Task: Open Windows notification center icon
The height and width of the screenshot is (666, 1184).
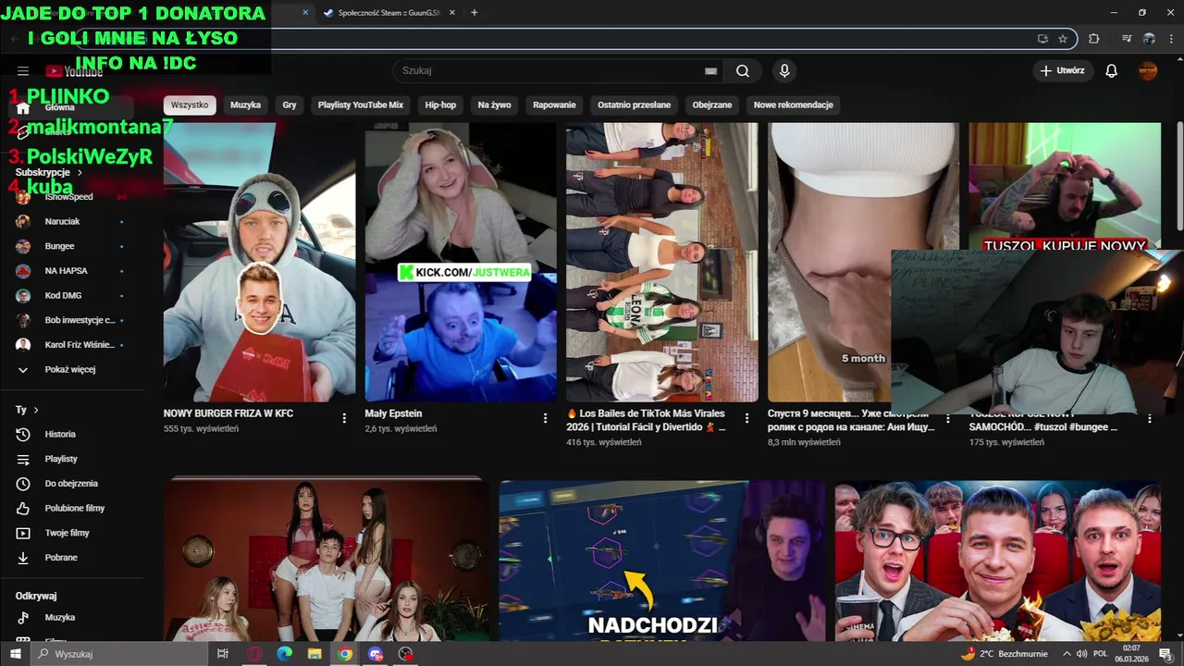Action: pyautogui.click(x=1165, y=654)
